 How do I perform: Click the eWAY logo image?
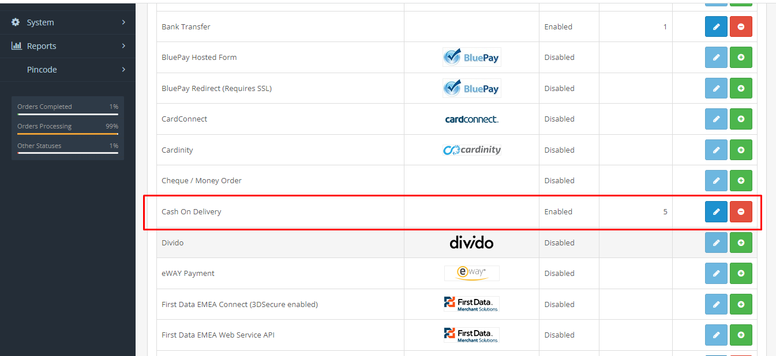[471, 273]
